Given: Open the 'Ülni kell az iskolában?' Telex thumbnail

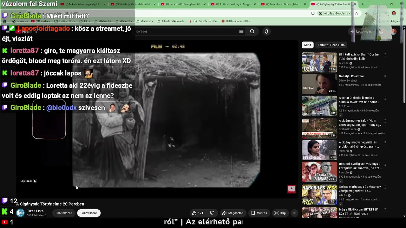Looking at the screenshot, I should 319,62.
